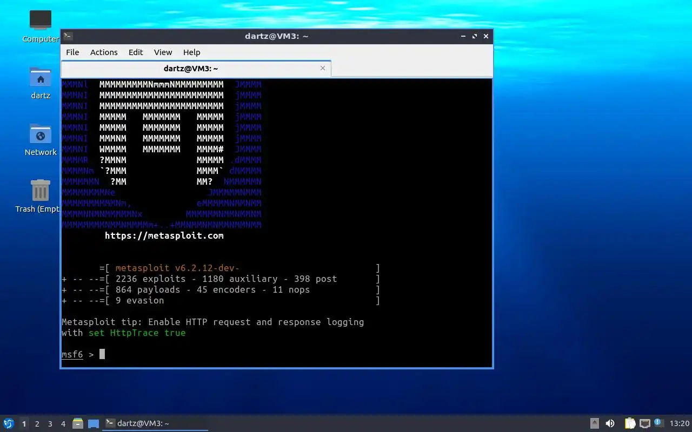The height and width of the screenshot is (432, 692).
Task: Select the dartz@VM3: ~ terminal tab
Action: (196, 69)
